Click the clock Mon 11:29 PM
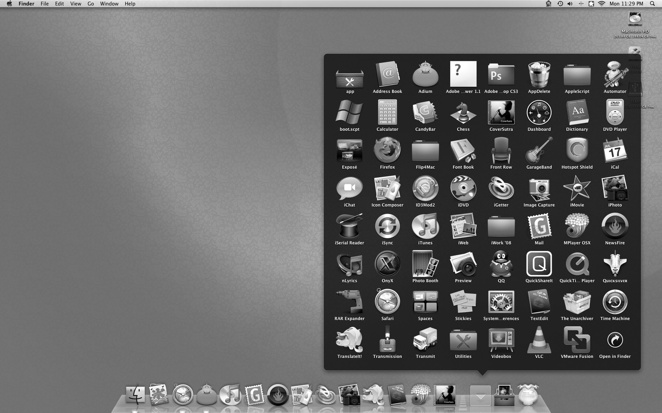 626,4
